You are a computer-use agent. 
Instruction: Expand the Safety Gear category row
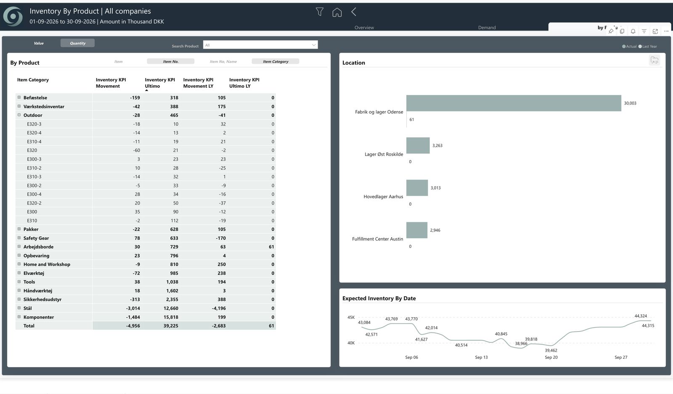tap(19, 238)
